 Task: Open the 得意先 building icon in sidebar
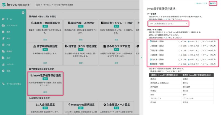click(3, 51)
